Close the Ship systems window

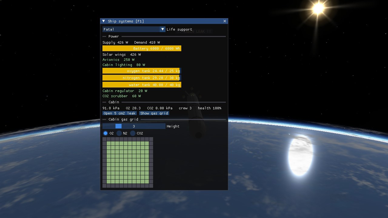pyautogui.click(x=225, y=21)
